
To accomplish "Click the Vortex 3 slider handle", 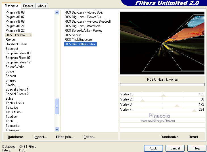I will pyautogui.click(x=177, y=106).
